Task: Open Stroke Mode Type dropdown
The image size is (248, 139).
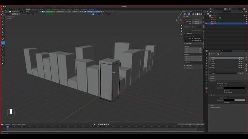Action: [234, 84]
